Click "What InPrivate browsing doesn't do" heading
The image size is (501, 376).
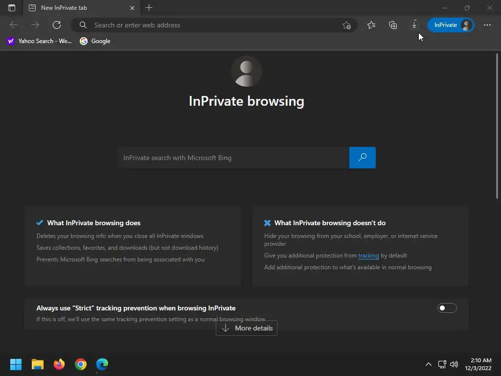click(330, 223)
